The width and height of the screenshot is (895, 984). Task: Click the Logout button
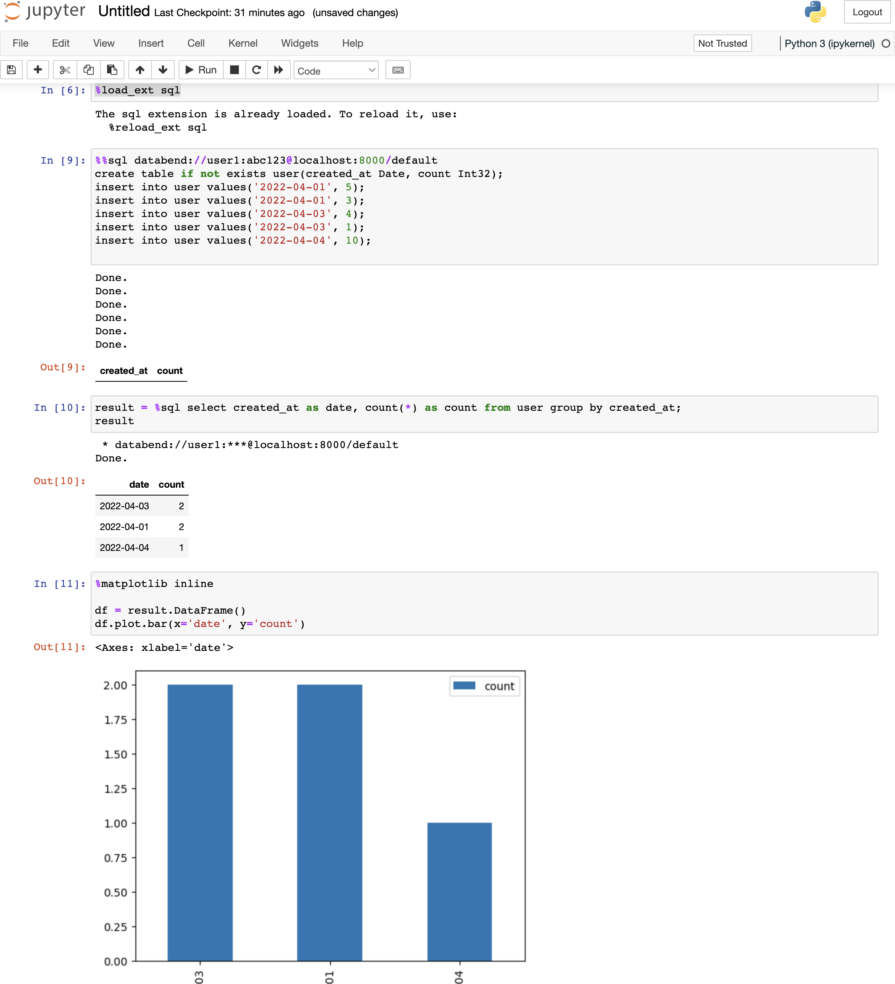pyautogui.click(x=867, y=12)
